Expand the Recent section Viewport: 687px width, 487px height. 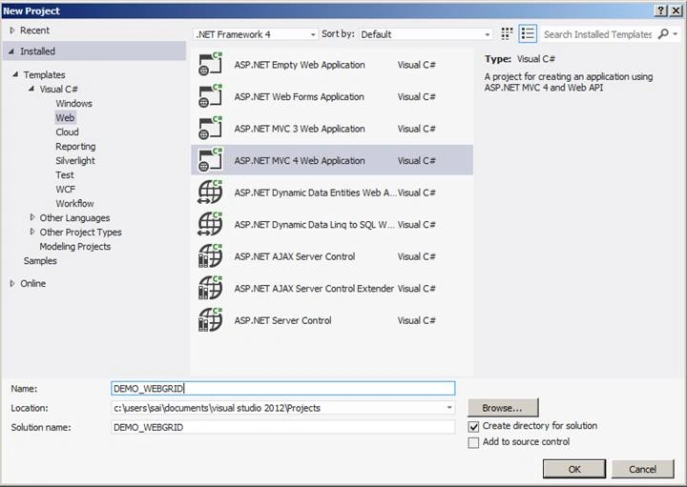pyautogui.click(x=12, y=30)
